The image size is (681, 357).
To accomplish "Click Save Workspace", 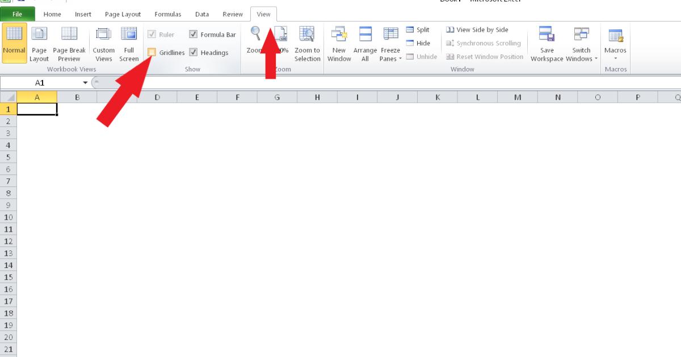I will (546, 44).
